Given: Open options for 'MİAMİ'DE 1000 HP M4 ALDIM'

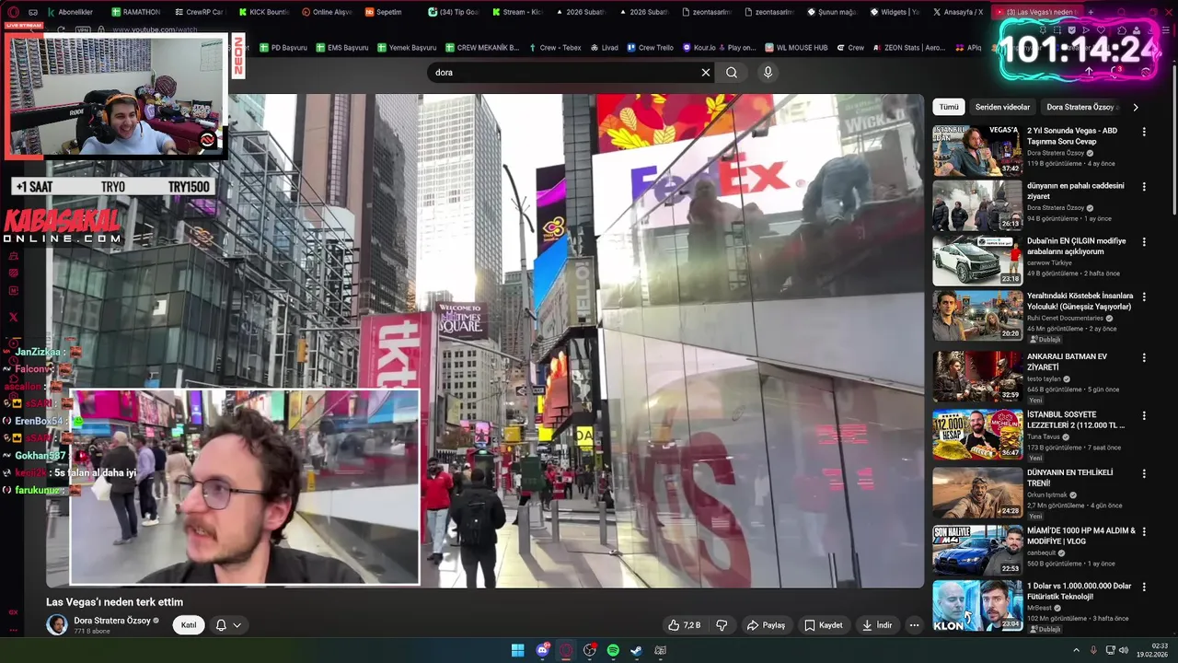Looking at the screenshot, I should [1144, 532].
